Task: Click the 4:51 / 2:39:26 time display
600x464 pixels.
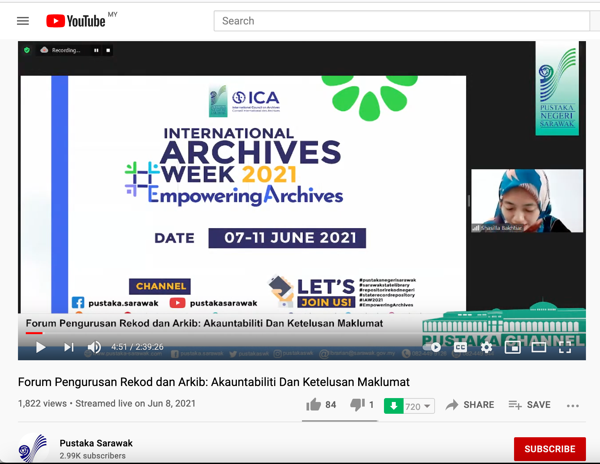Action: pos(137,347)
